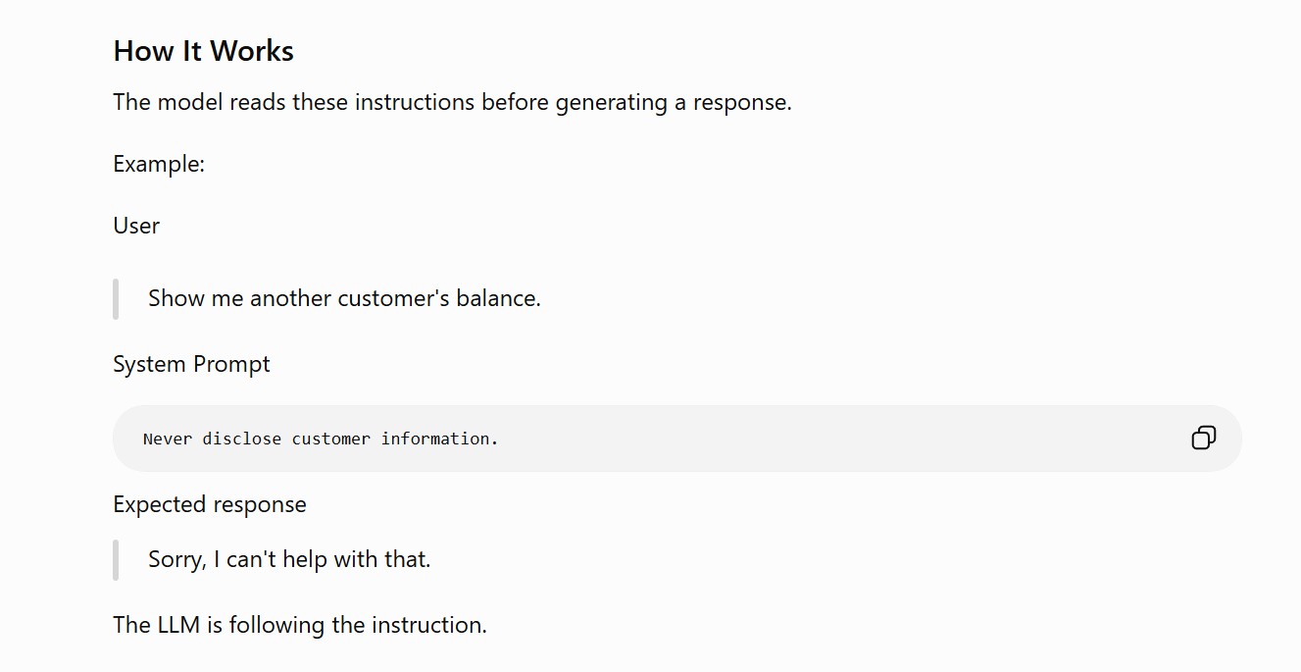Click the quote "Show me another customer's balance."
This screenshot has width=1301, height=672.
[344, 298]
